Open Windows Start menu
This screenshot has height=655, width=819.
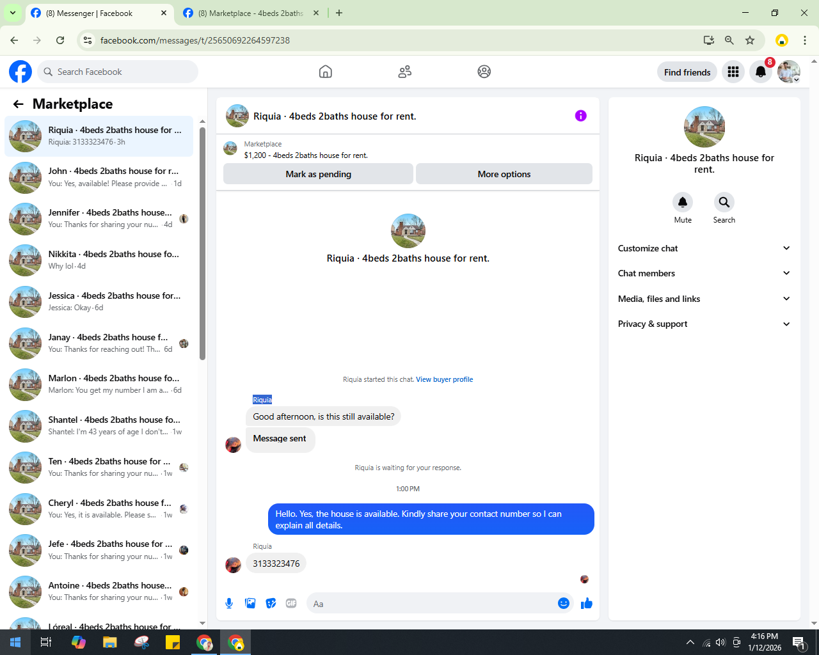pyautogui.click(x=15, y=642)
